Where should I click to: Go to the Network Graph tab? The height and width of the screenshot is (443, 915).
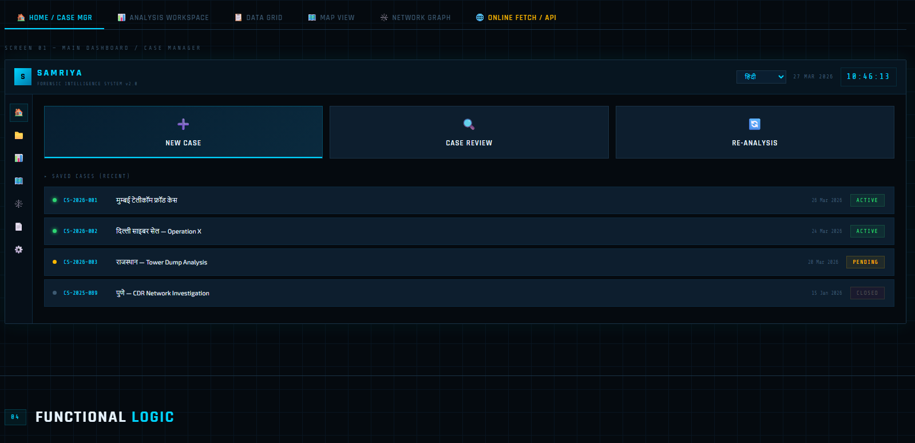tap(415, 18)
